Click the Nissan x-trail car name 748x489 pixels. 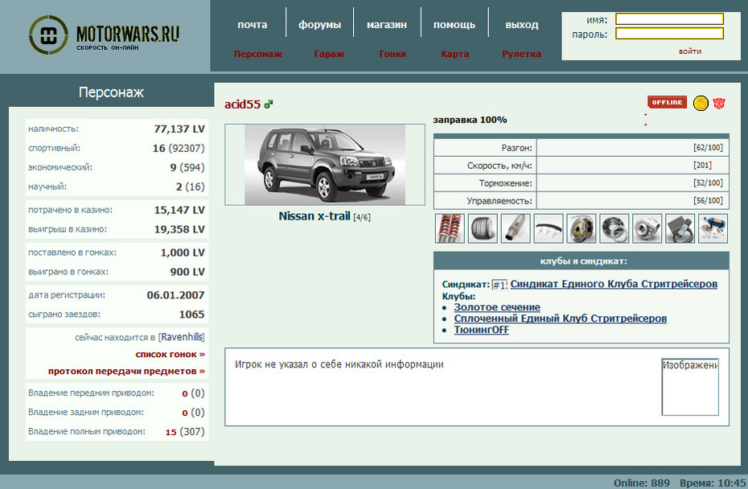314,216
